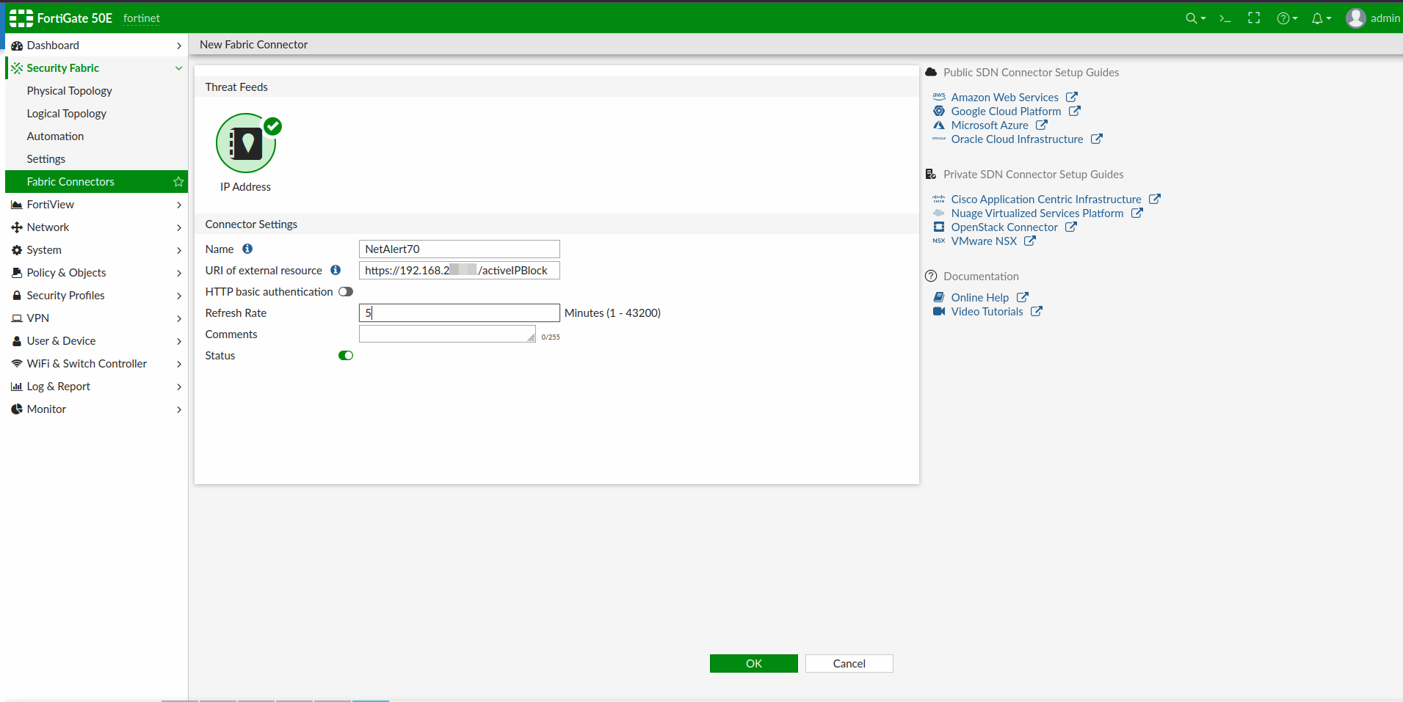Expand the WiFi & Switch Controller chevron

tap(178, 364)
